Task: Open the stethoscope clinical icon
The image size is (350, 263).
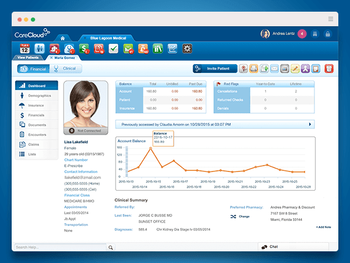Action: pyautogui.click(x=69, y=48)
